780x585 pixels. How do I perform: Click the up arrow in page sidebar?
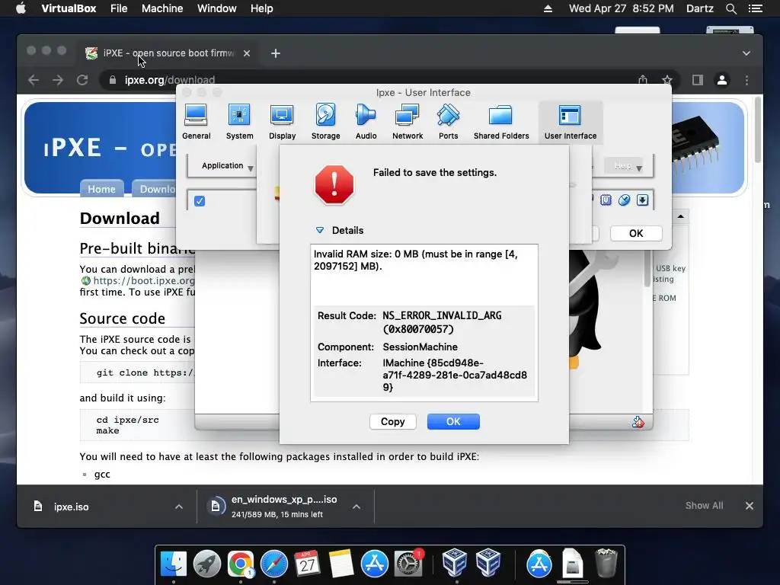click(x=680, y=216)
